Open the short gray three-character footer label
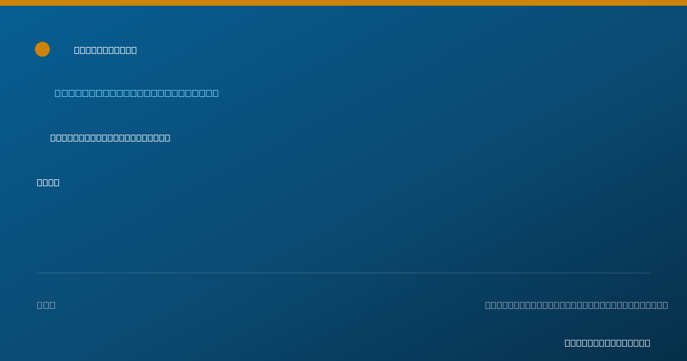Viewport: 687px width, 361px height. pos(46,305)
